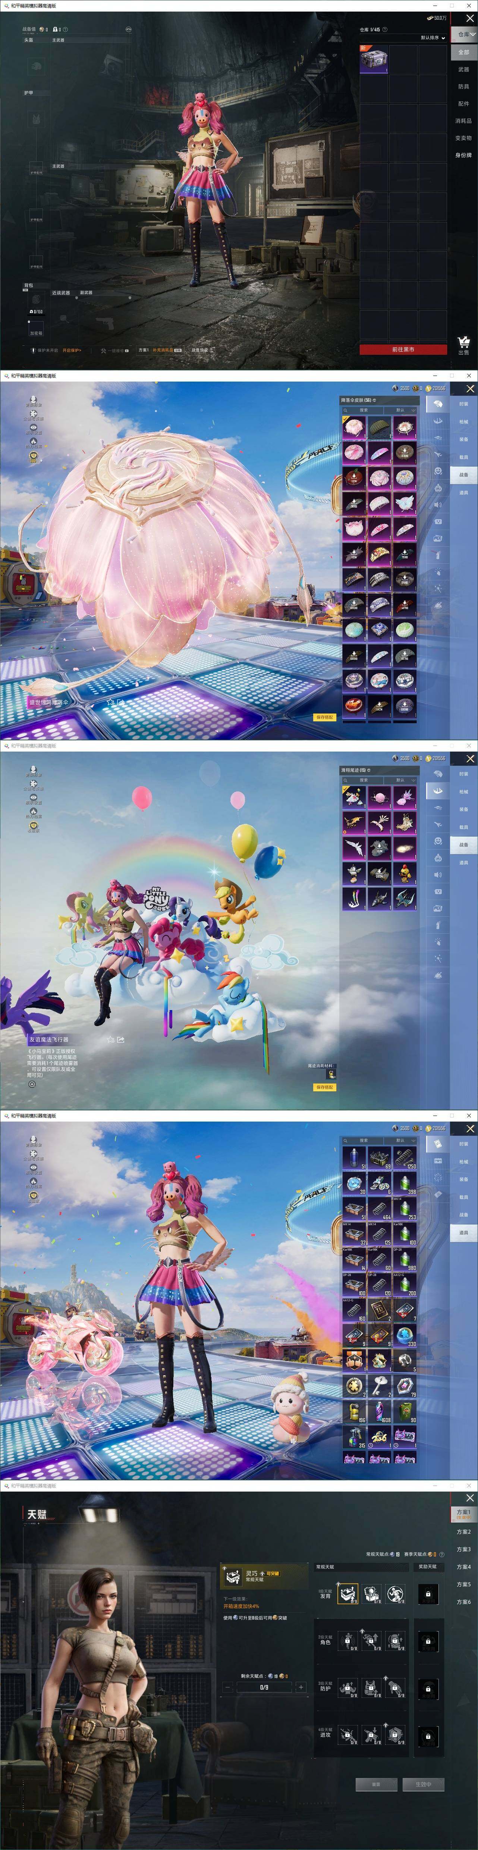The image size is (478, 1850).
Task: Select 载具 tab in parachute skin window
Action: [464, 458]
